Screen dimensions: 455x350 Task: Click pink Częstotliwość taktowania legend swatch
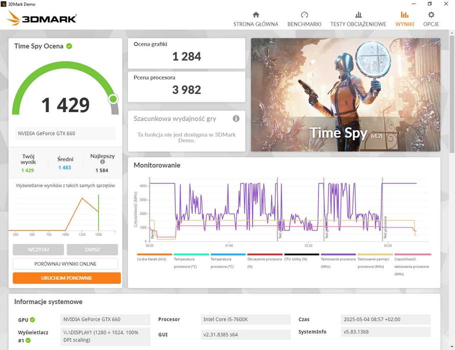tap(412, 254)
